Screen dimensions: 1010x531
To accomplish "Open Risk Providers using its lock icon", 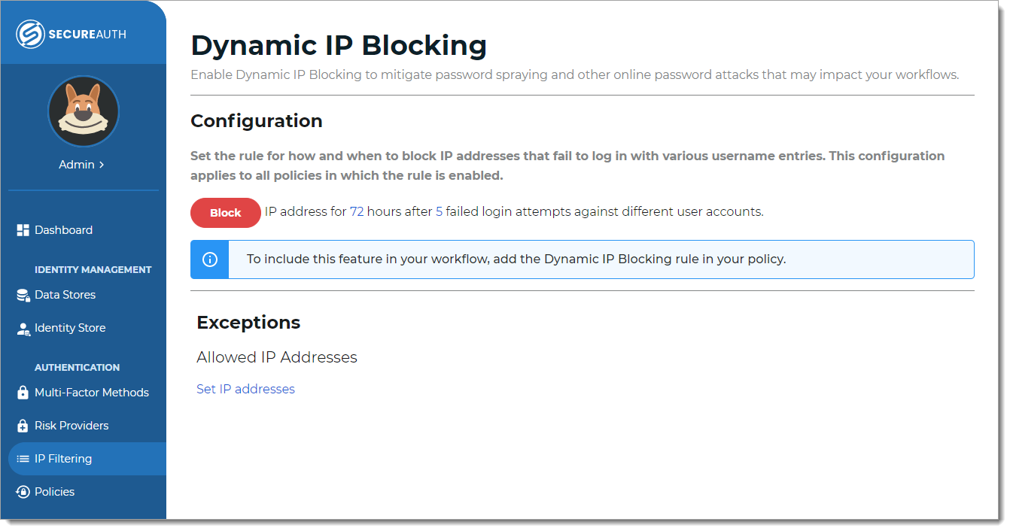I will pyautogui.click(x=22, y=425).
